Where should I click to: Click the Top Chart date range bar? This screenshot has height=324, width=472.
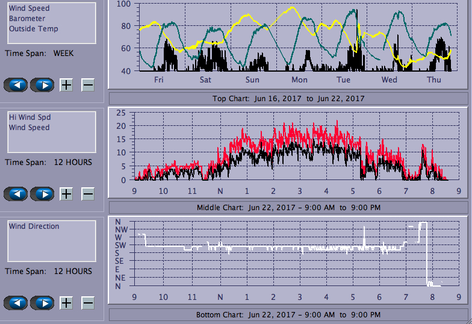click(x=288, y=98)
